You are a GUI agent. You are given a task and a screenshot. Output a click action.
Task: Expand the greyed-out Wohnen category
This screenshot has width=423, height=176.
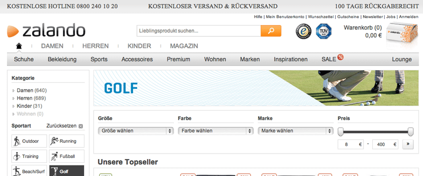click(x=14, y=114)
